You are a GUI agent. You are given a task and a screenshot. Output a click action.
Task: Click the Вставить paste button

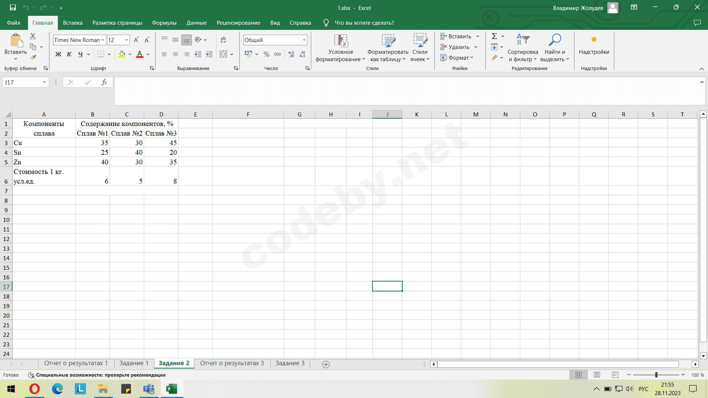(x=16, y=46)
